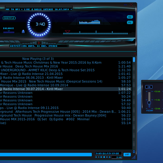This screenshot has height=163, width=163.
Task: Select 'Reasons Unknown' track lasting 54:44
Action: pos(66,100)
